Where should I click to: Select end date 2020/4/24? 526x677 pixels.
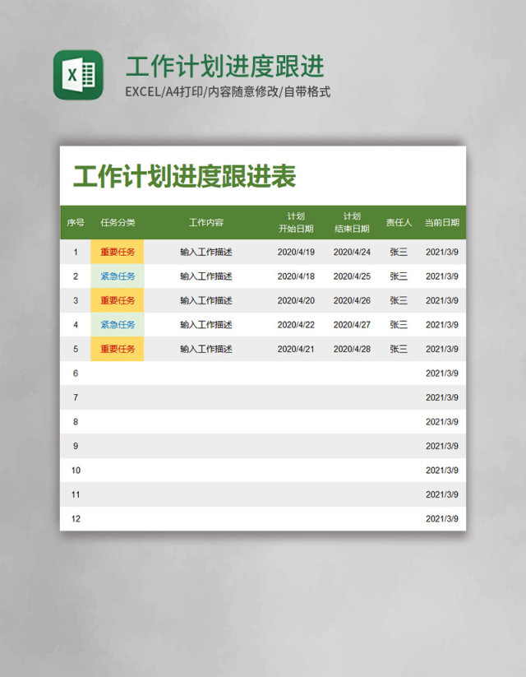click(x=352, y=252)
